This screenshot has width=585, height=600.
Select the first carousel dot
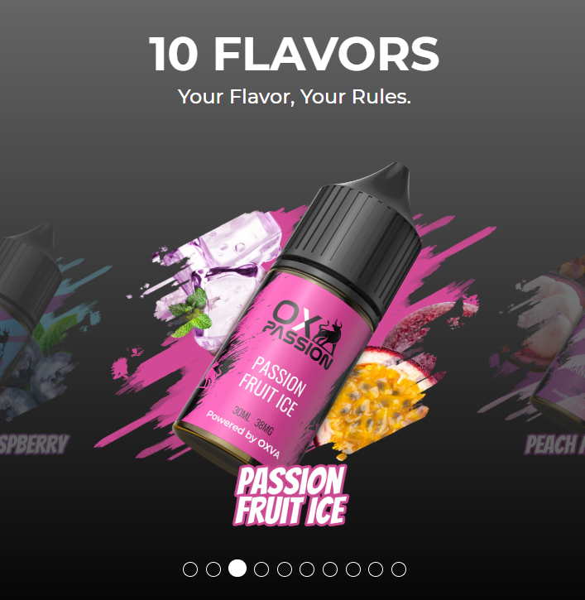point(190,569)
